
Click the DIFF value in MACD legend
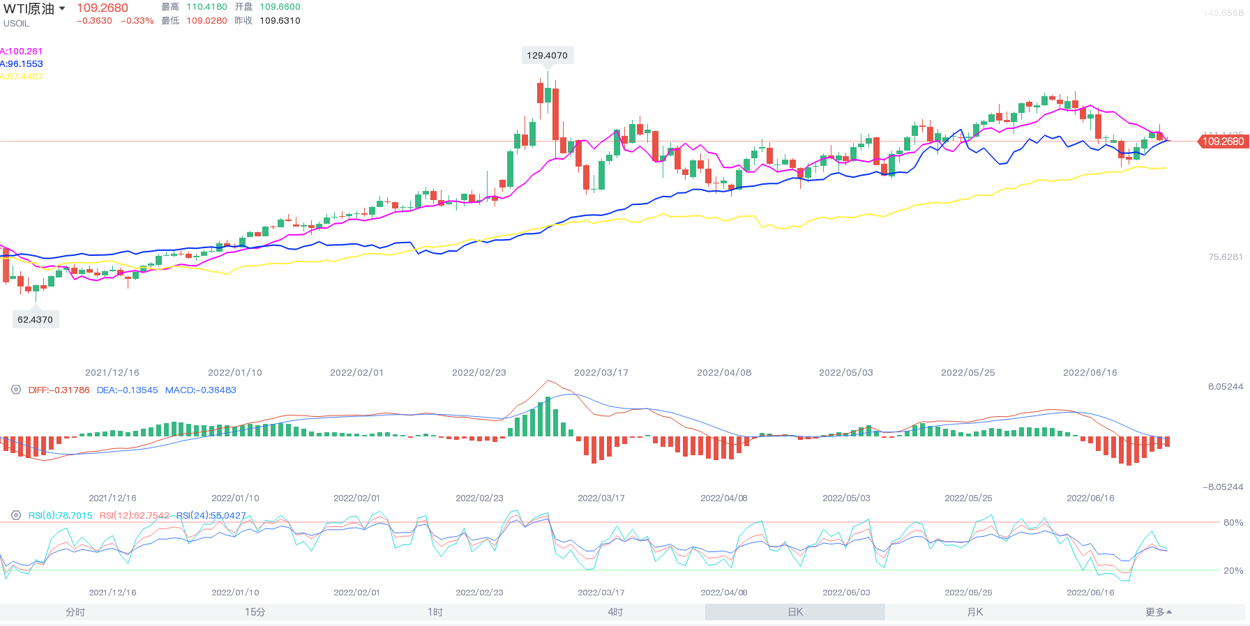[x=59, y=390]
